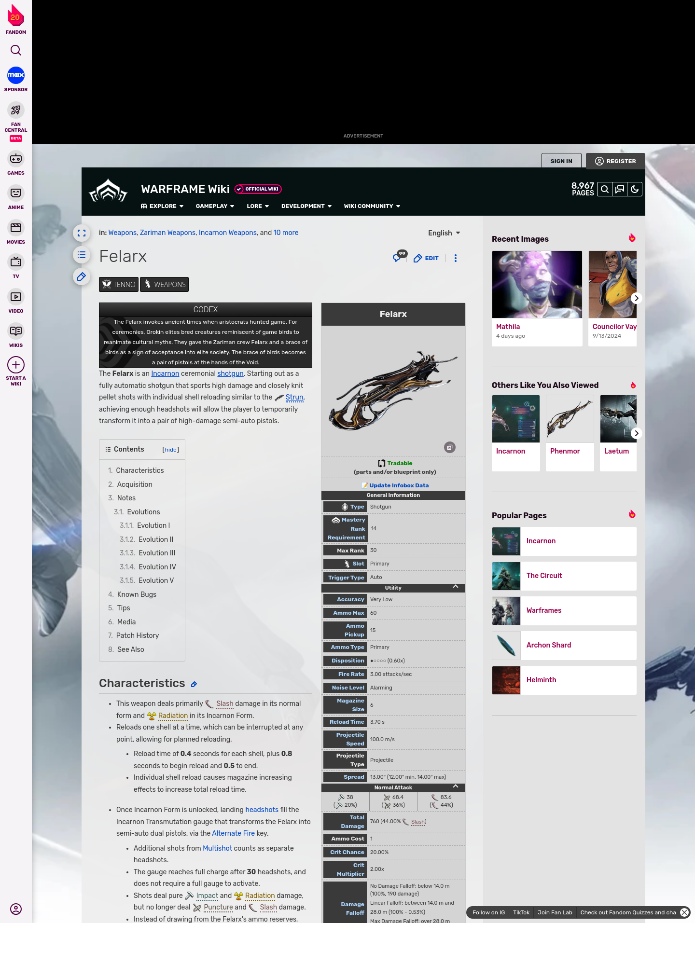Open the English language dropdown

coord(444,233)
